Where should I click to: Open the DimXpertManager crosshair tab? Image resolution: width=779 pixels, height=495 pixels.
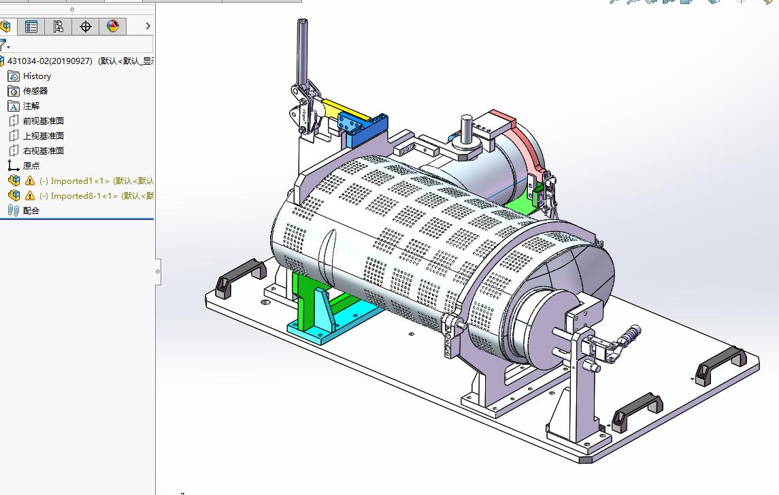pyautogui.click(x=86, y=27)
